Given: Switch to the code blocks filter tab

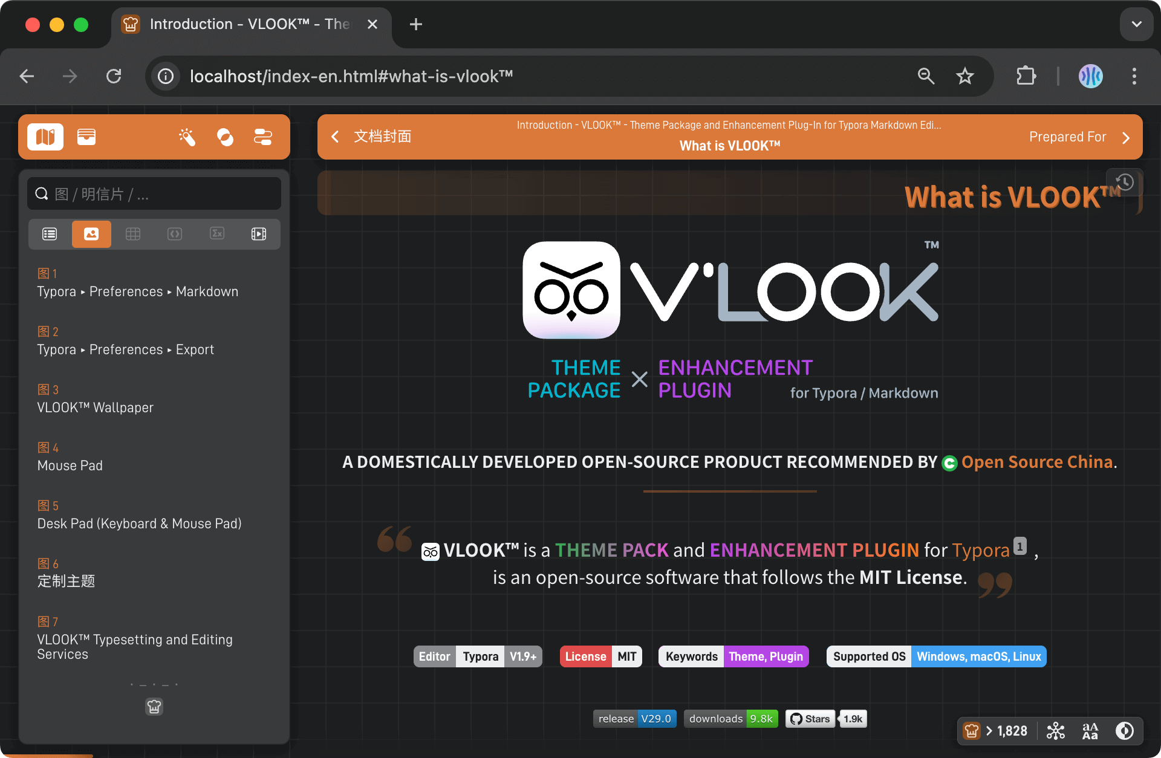Looking at the screenshot, I should [175, 234].
